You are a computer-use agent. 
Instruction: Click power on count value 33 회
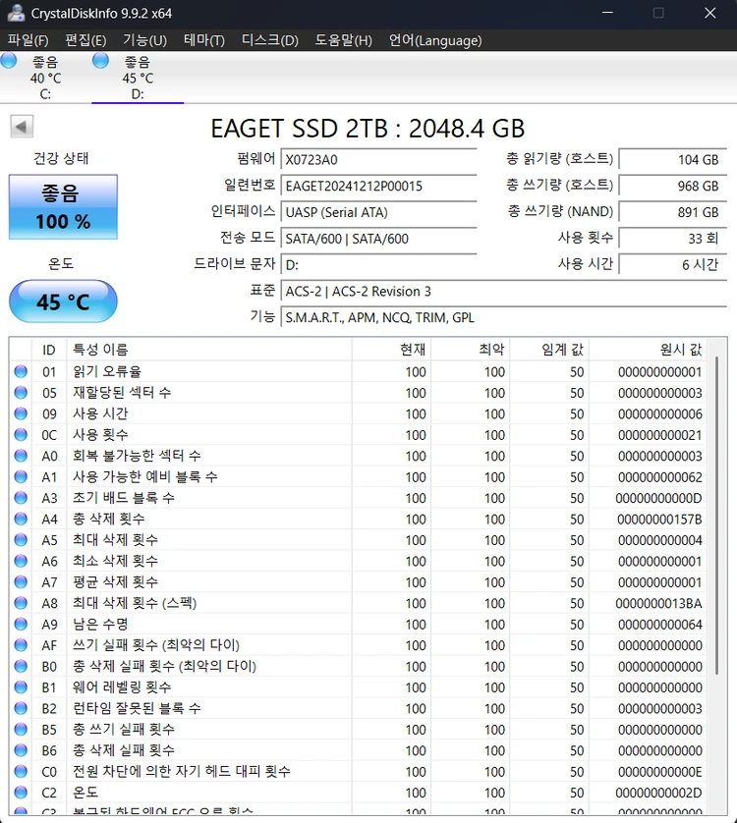[x=673, y=239]
